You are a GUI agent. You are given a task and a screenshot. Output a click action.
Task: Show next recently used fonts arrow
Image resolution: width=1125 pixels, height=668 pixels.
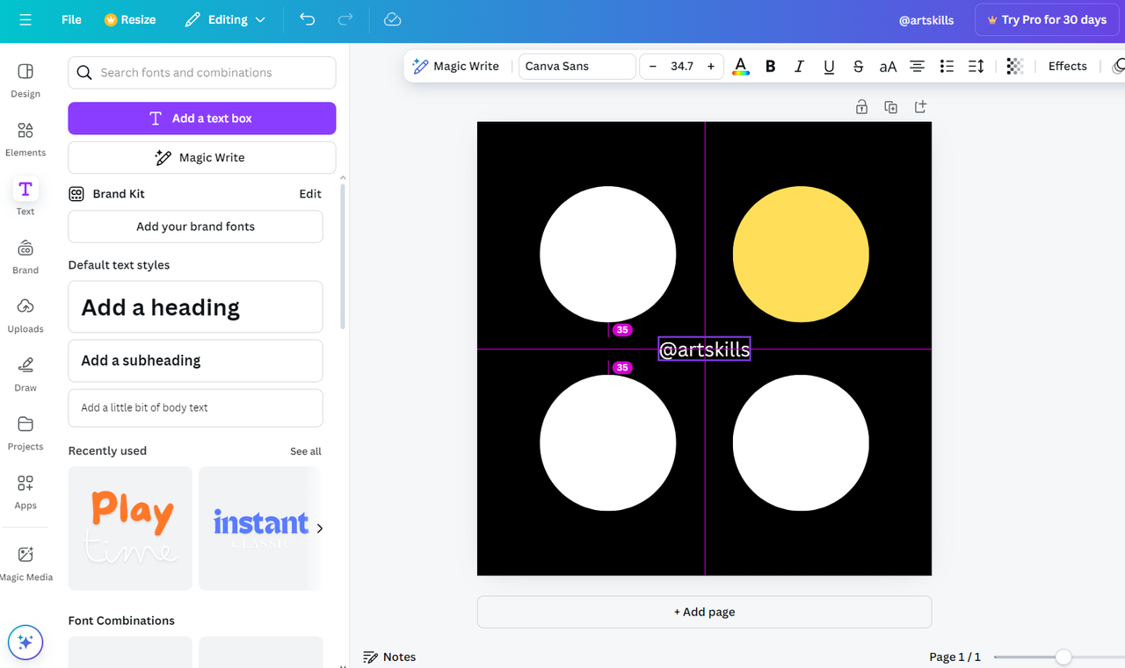[319, 528]
